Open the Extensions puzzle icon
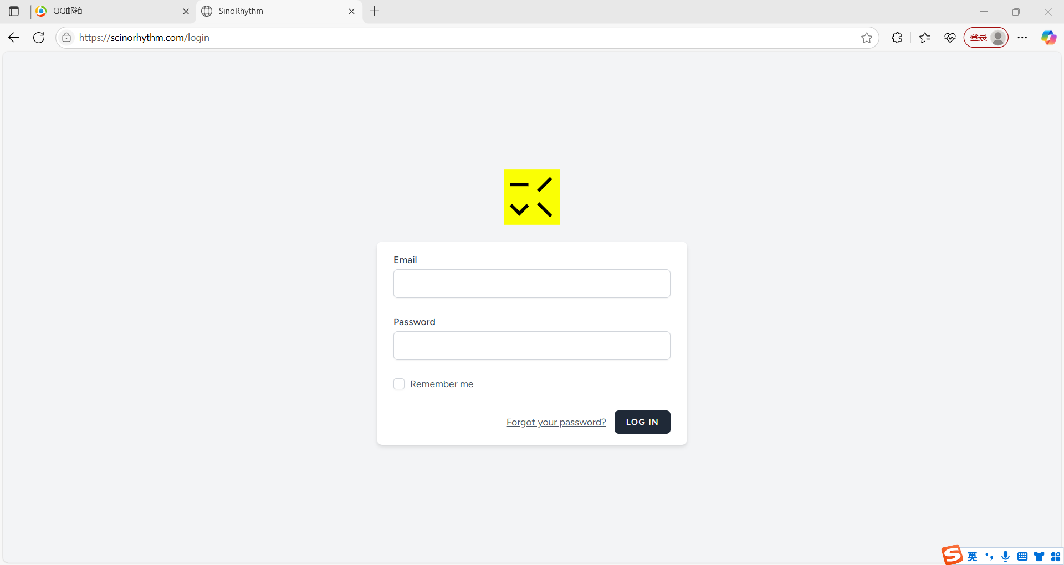Screen dimensions: 1064x565 coord(897,38)
